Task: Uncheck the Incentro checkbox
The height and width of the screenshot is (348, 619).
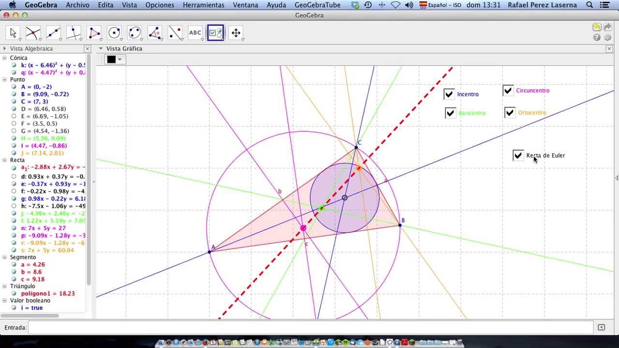Action: (449, 94)
